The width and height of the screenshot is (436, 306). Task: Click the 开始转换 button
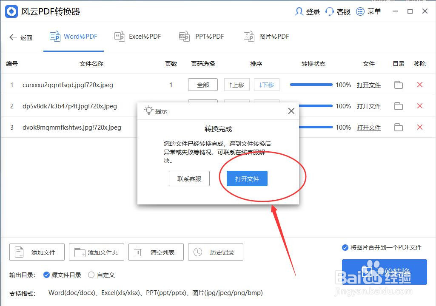pos(384,272)
